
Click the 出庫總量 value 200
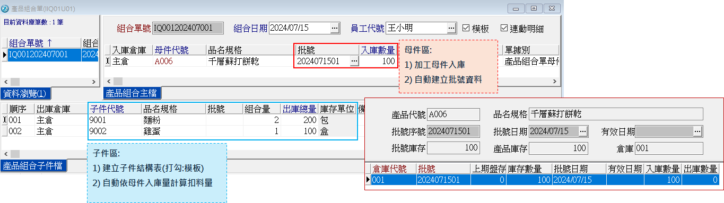click(299, 120)
